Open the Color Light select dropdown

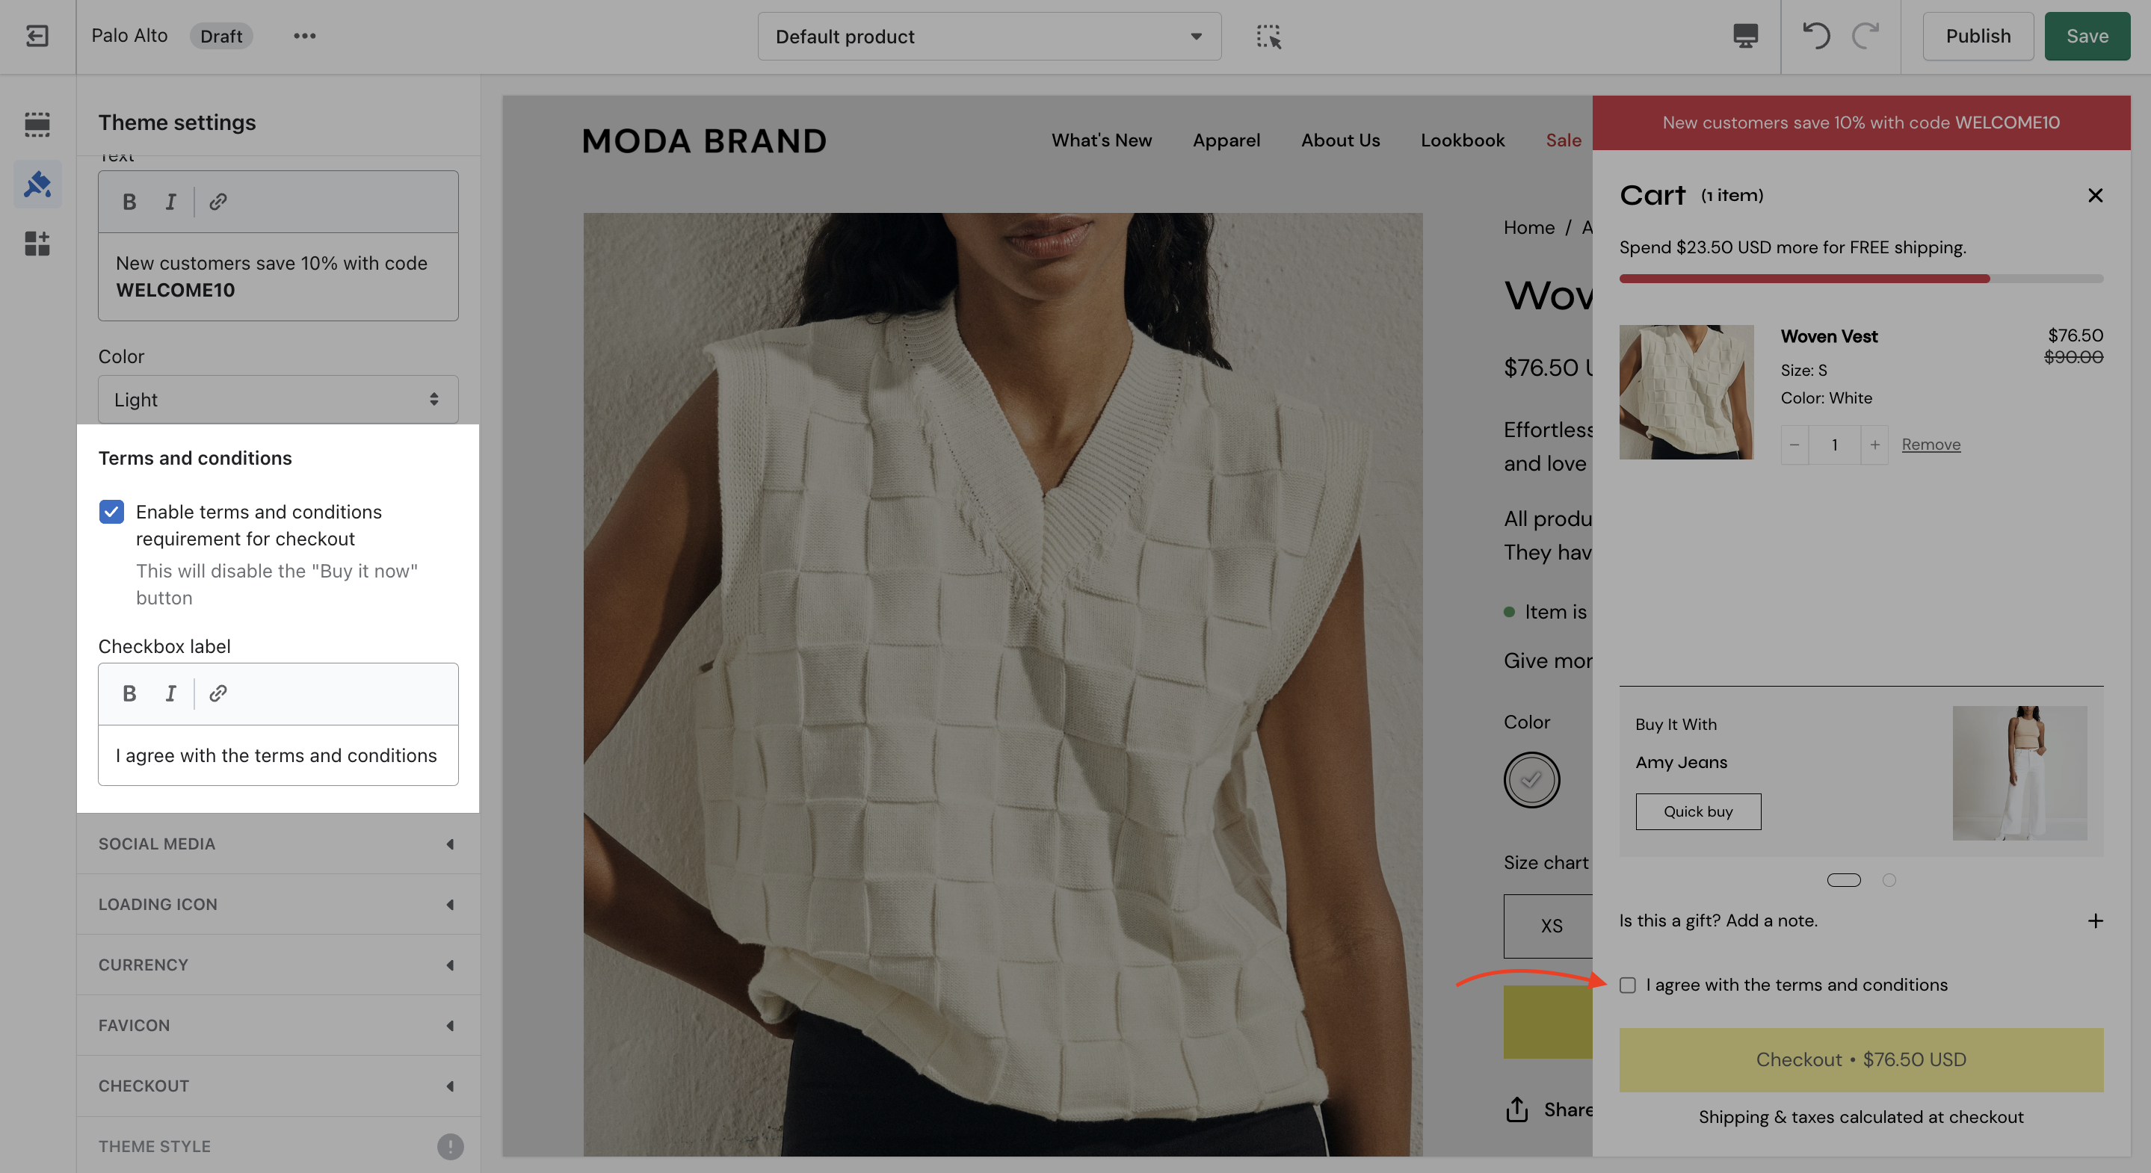coord(278,399)
